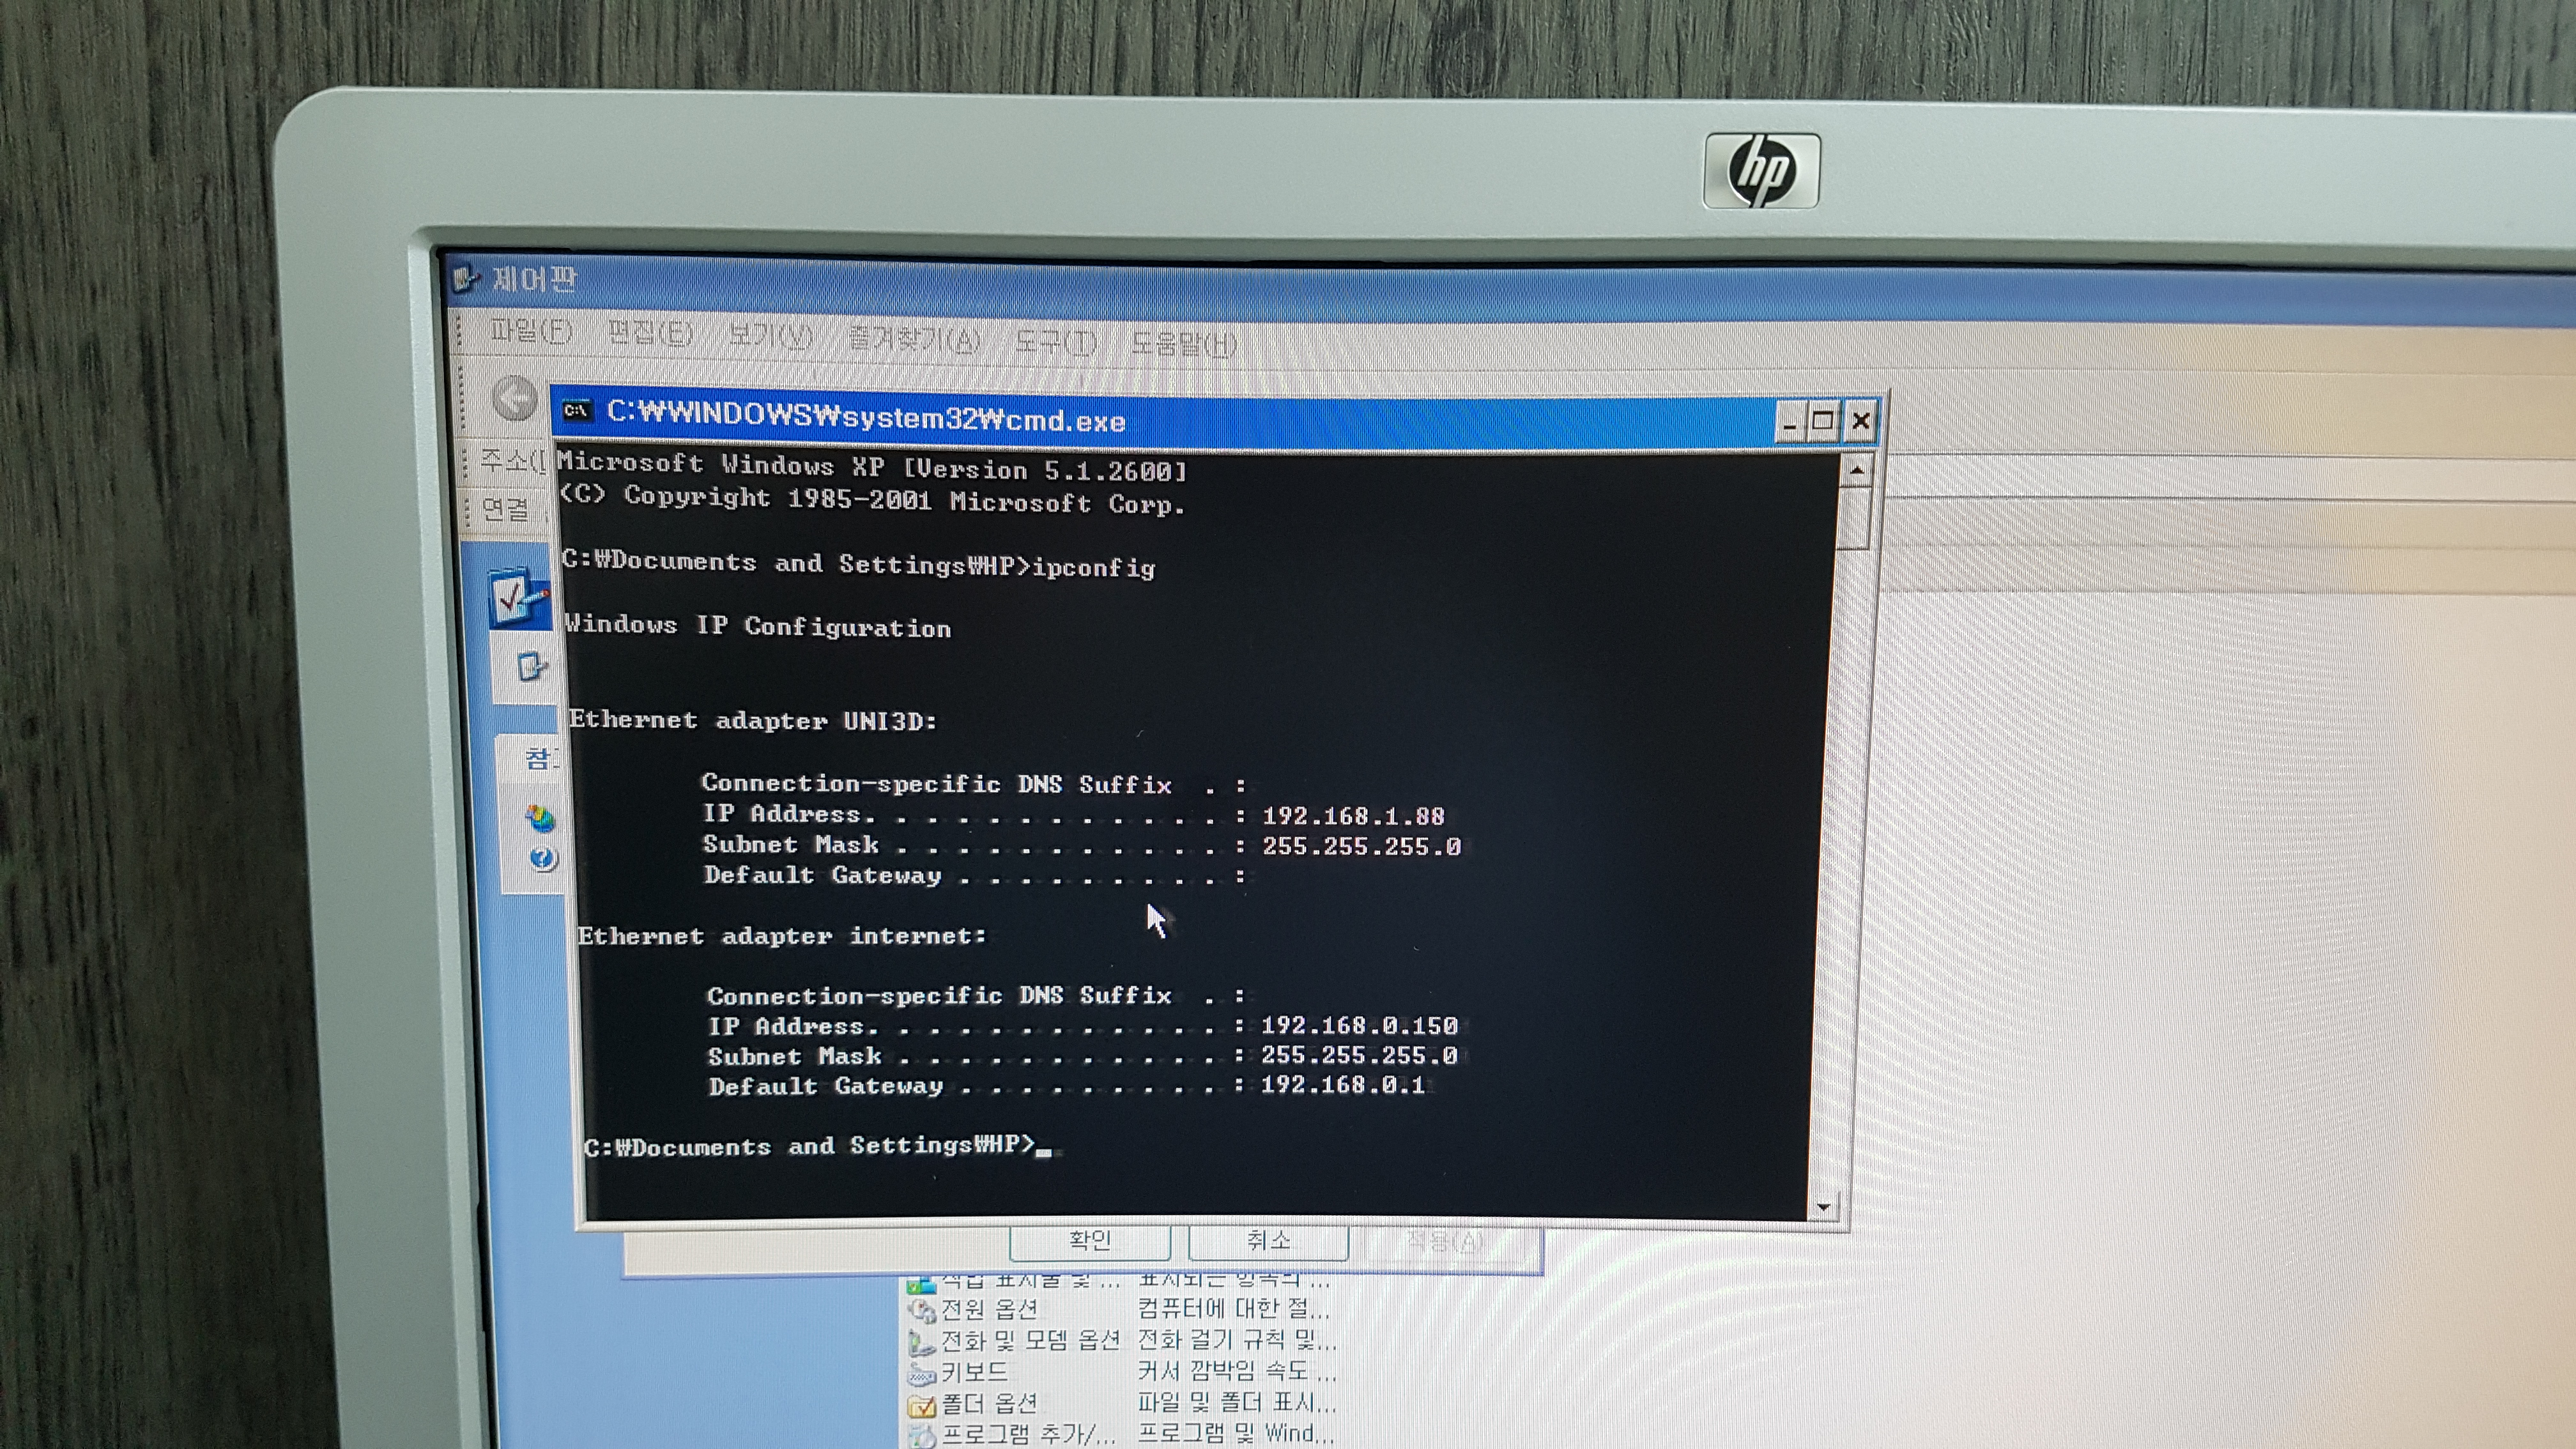Open the 파일(F) menu
2576x1449 pixels.
[530, 331]
